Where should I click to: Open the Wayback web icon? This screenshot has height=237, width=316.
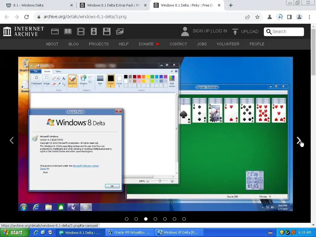[55, 31]
